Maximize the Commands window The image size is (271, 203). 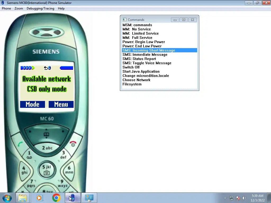[x=184, y=20]
